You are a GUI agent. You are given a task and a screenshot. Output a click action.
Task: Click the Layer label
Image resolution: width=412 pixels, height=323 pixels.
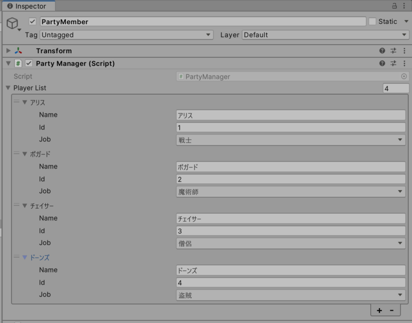point(230,35)
